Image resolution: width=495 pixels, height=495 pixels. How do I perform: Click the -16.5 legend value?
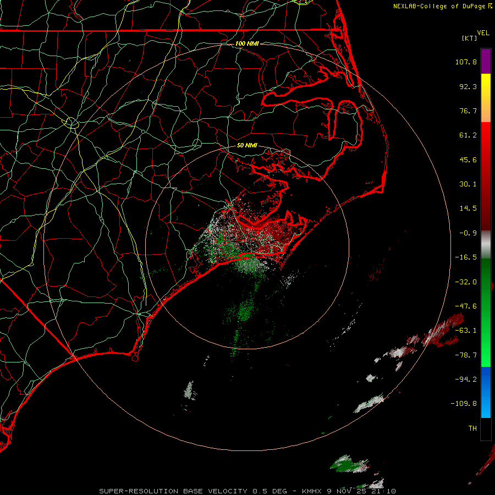pos(466,257)
